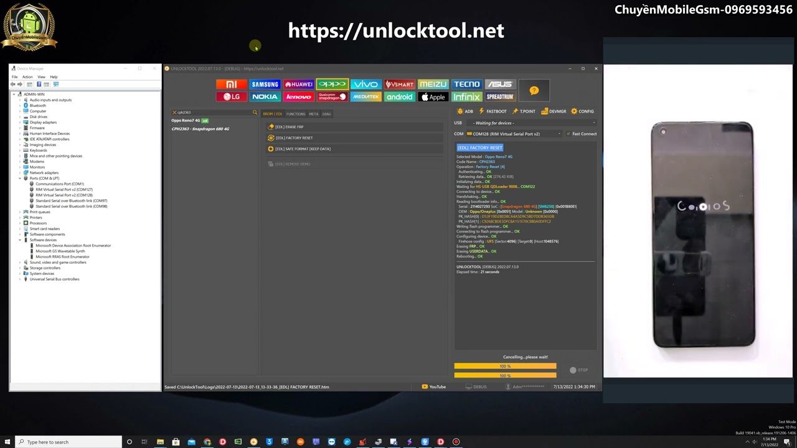Open the YouTube link in status bar
Screen dimensions: 797x448
click(x=434, y=387)
